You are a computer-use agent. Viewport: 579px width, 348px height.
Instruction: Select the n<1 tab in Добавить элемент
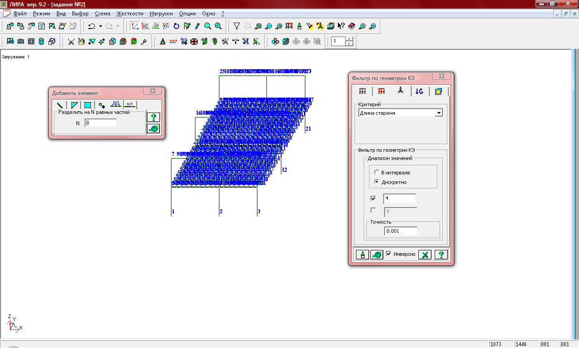coord(130,105)
